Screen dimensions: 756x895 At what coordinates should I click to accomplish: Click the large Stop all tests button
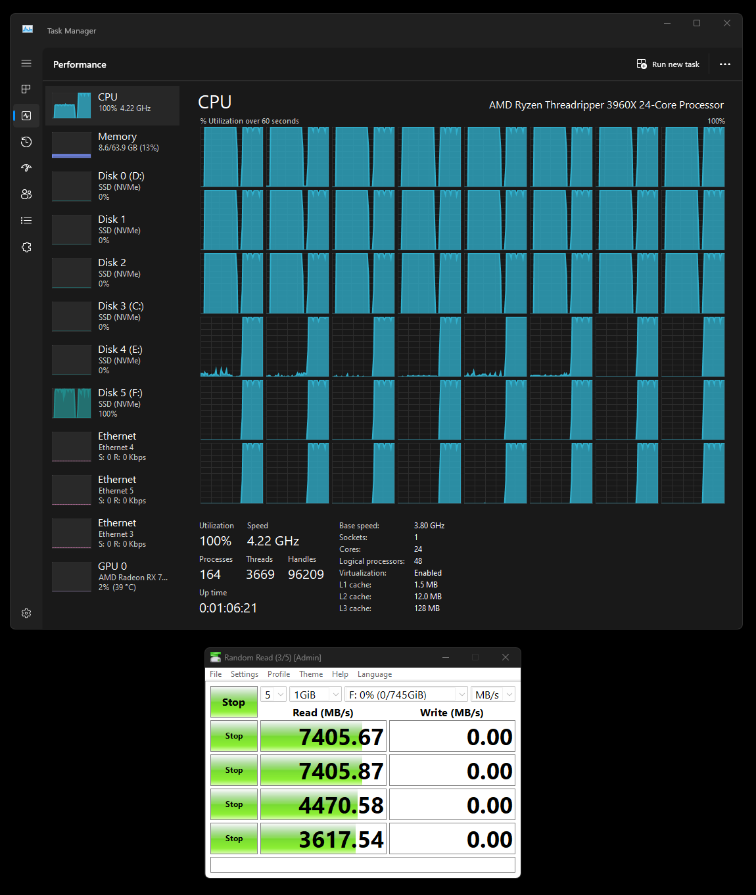point(233,702)
